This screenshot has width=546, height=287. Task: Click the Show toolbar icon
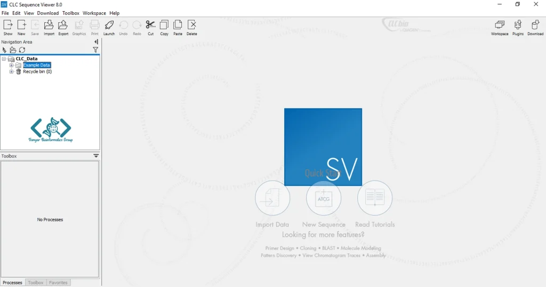7,28
